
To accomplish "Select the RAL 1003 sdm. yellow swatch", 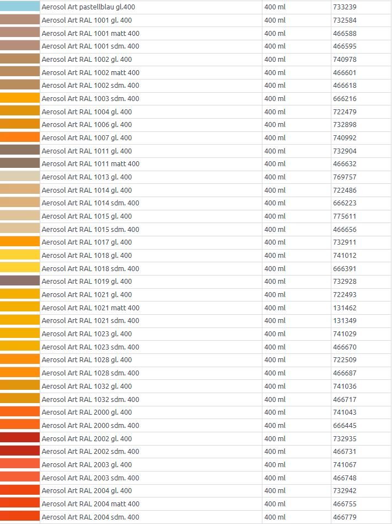I will [x=20, y=98].
